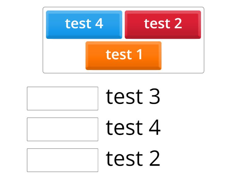Click the numeral 4 on the blue tile

[99, 23]
